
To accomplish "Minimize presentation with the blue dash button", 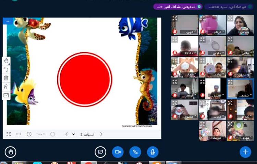I will pyautogui.click(x=8, y=21).
